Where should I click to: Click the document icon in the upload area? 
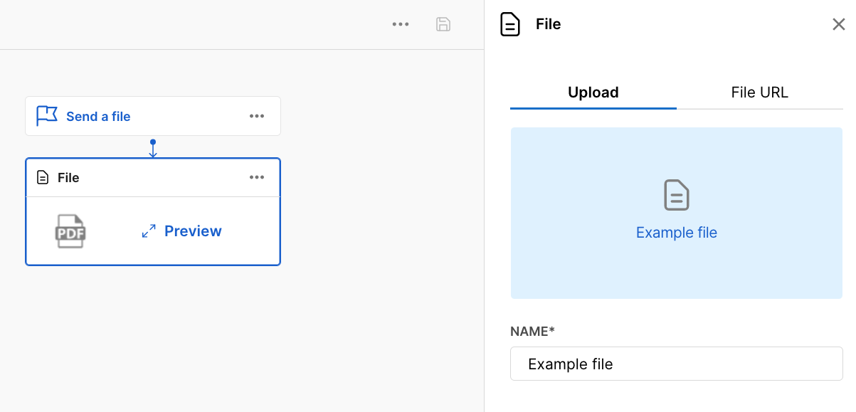point(676,195)
